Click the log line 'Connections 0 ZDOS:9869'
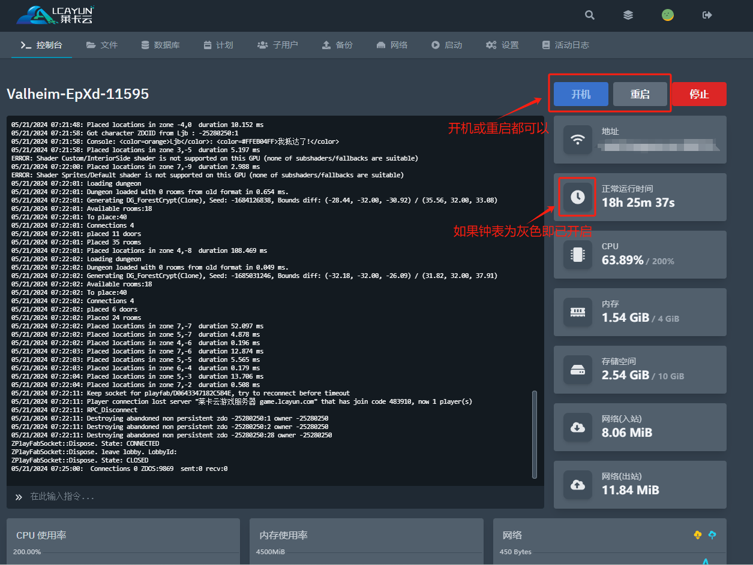The image size is (753, 565). pyautogui.click(x=119, y=469)
